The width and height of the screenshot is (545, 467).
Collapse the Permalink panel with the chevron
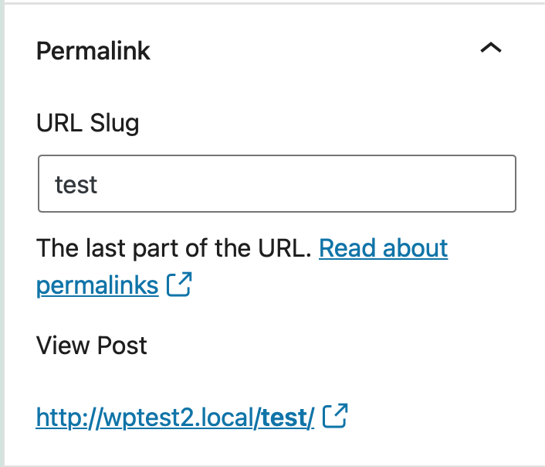[490, 49]
